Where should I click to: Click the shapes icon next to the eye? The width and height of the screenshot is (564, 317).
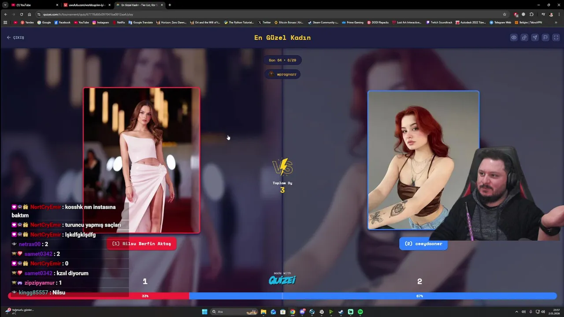[x=524, y=37]
